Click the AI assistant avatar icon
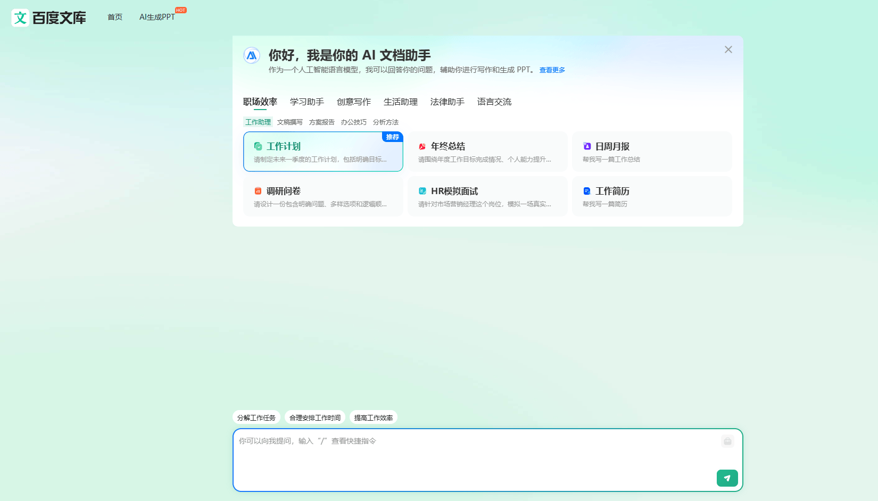 251,55
